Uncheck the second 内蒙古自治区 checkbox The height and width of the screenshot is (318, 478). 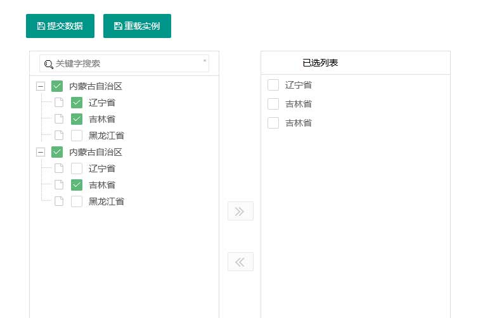(x=57, y=152)
